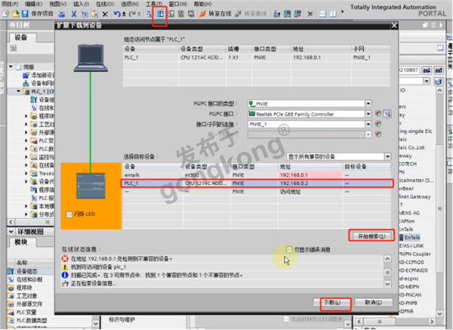The width and height of the screenshot is (453, 330).
Task: Open the PN/IE_1 subnet connection dropdown
Action: pyautogui.click(x=368, y=125)
